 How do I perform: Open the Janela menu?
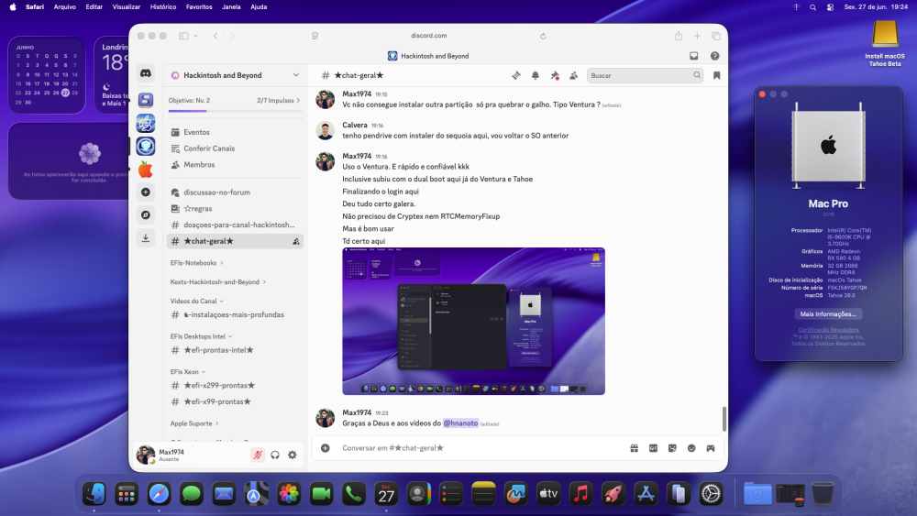coord(231,7)
